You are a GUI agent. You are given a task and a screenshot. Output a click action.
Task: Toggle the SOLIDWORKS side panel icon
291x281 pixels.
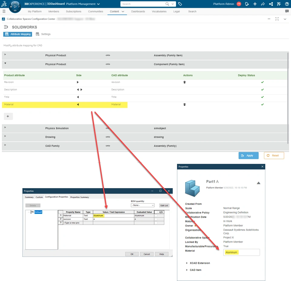pos(6,27)
